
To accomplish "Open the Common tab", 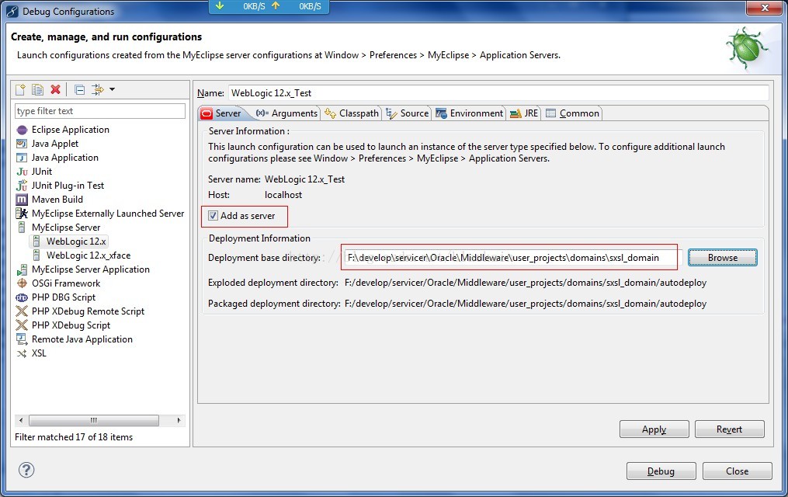I will click(572, 113).
